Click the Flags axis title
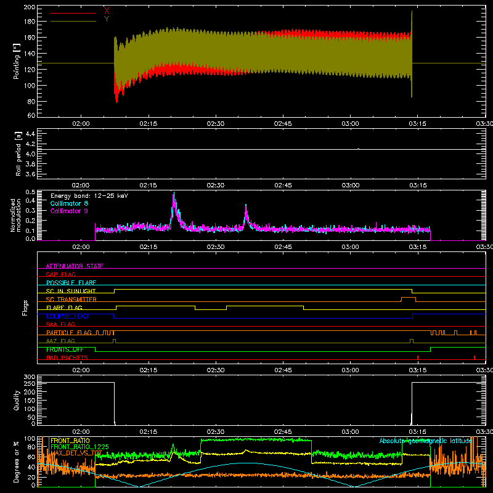The width and height of the screenshot is (493, 493). coord(25,308)
